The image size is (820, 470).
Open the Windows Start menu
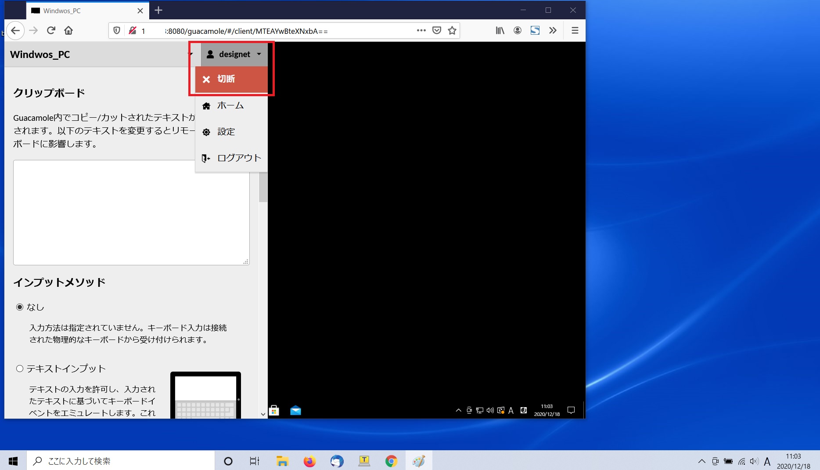[x=13, y=461]
